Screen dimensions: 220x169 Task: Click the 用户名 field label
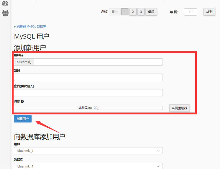coord(18,55)
